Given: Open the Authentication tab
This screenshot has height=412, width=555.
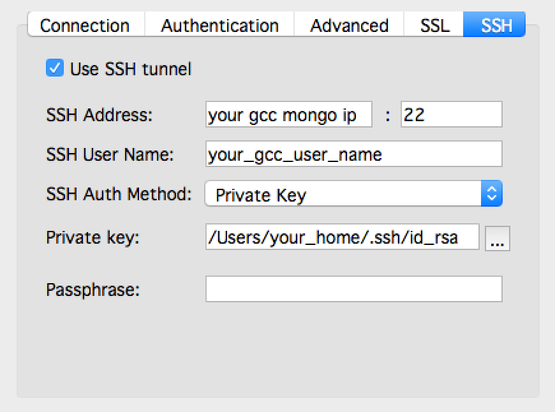Looking at the screenshot, I should point(219,26).
